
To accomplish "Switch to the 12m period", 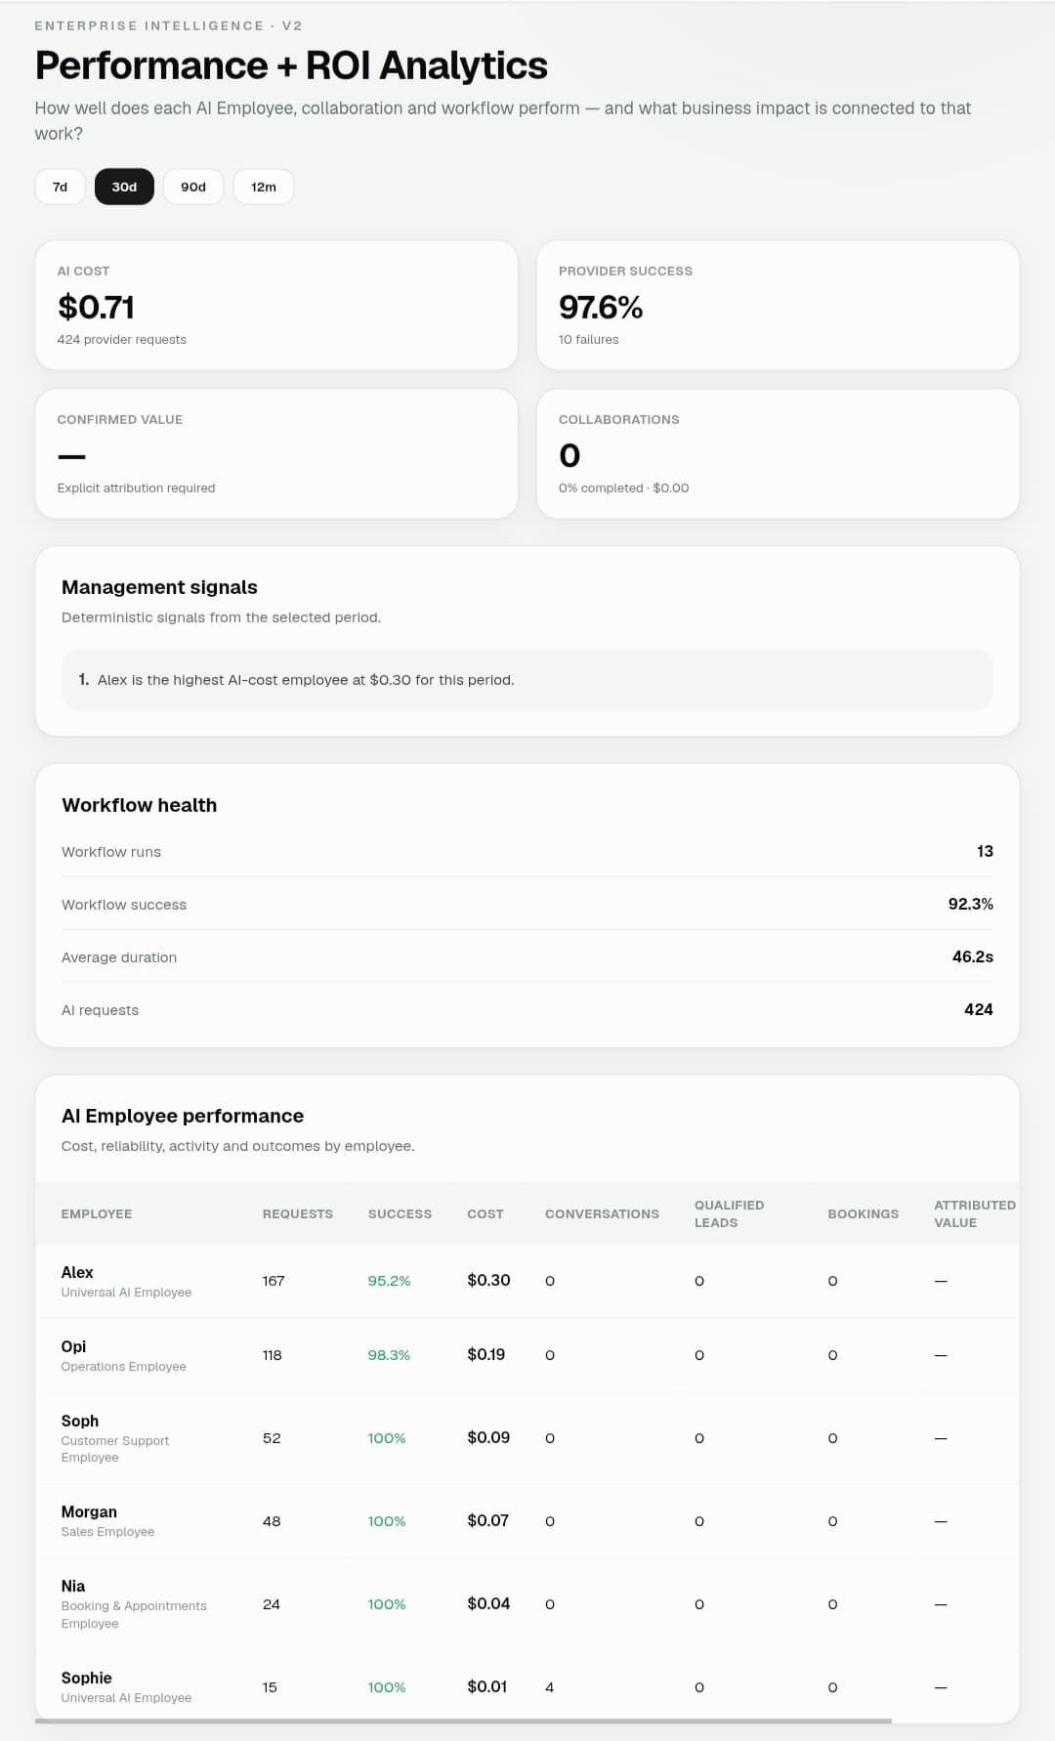I will pyautogui.click(x=264, y=187).
